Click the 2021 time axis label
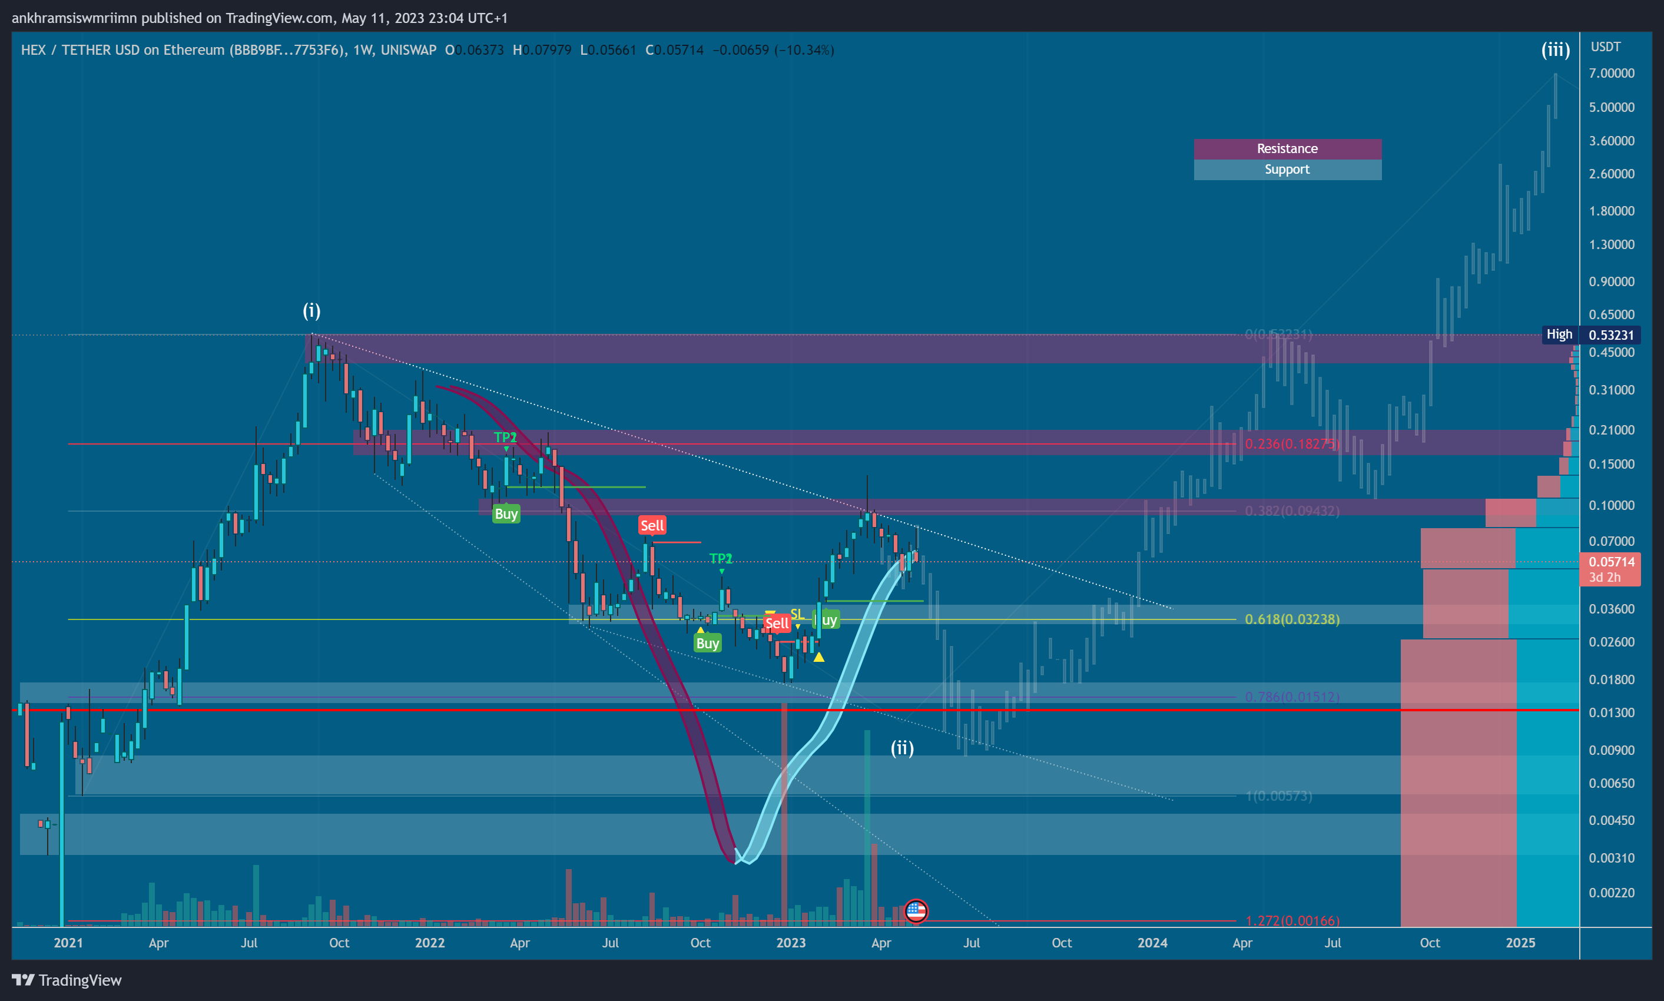 (68, 943)
